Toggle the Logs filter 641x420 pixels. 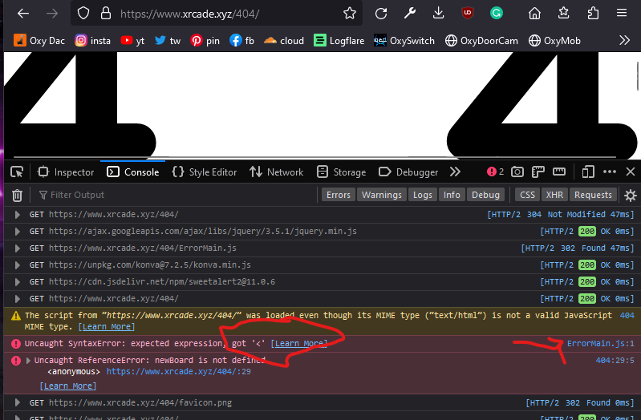tap(422, 195)
